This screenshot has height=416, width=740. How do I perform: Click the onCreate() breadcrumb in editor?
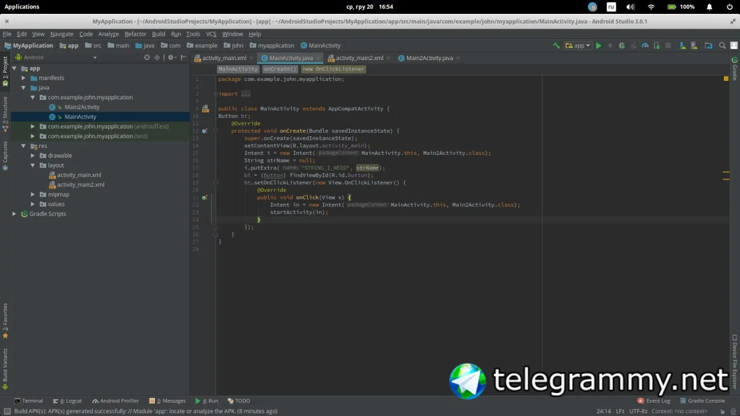click(280, 69)
